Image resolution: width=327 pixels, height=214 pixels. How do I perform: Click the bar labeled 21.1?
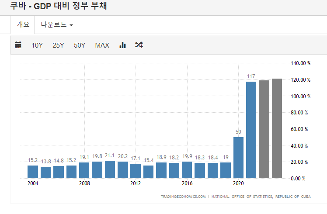pos(110,169)
